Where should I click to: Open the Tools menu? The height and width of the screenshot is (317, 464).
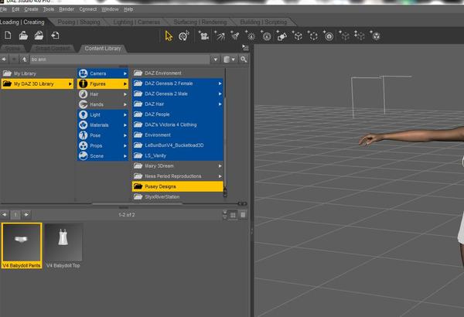pos(49,9)
